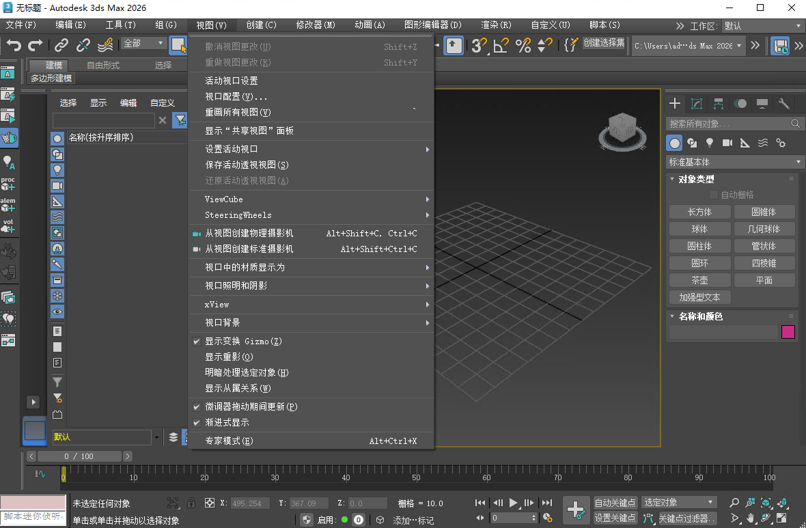Toggle the Maximize Viewport icon
This screenshot has width=806, height=528.
click(x=781, y=518)
